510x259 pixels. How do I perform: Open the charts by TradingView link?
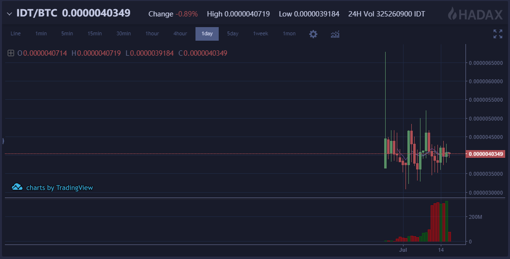(x=59, y=187)
